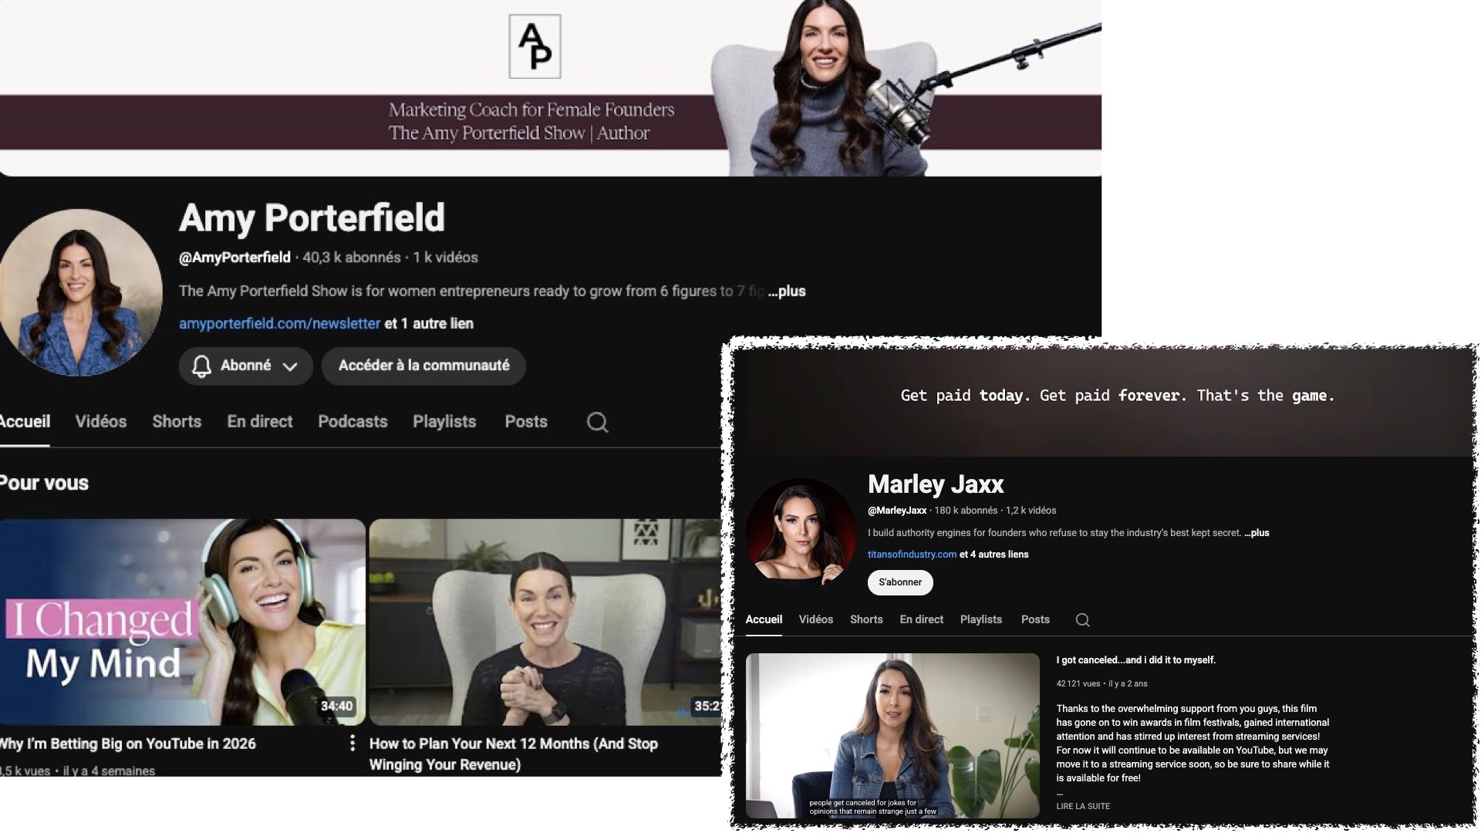Open the amyporterfield.com/newsletter link

click(x=279, y=323)
